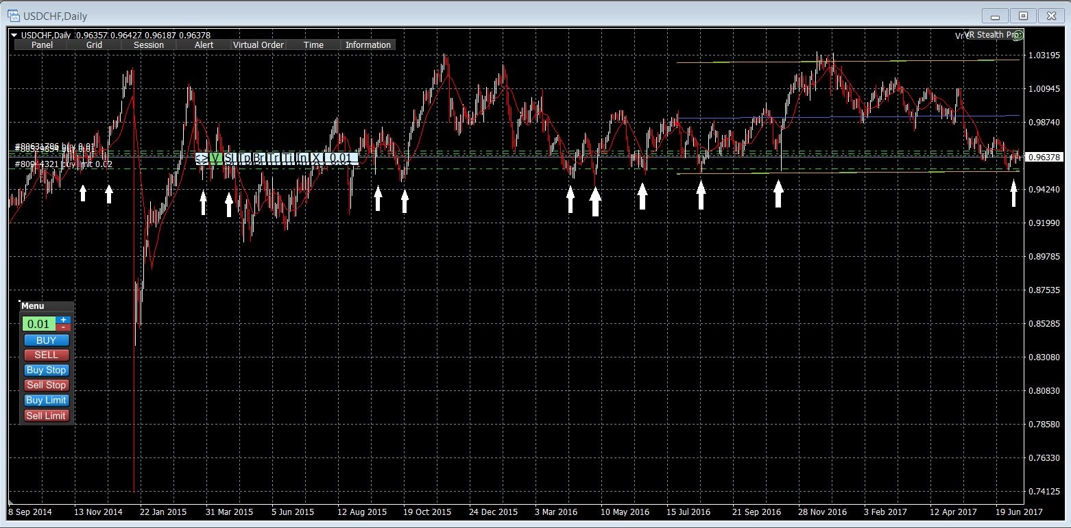Click the blue BUY button
1071x528 pixels.
pos(46,340)
